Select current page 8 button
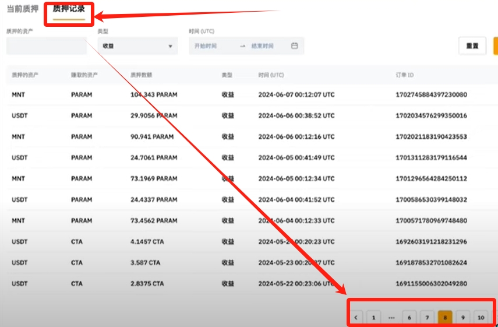This screenshot has height=327, width=498. coord(445,318)
